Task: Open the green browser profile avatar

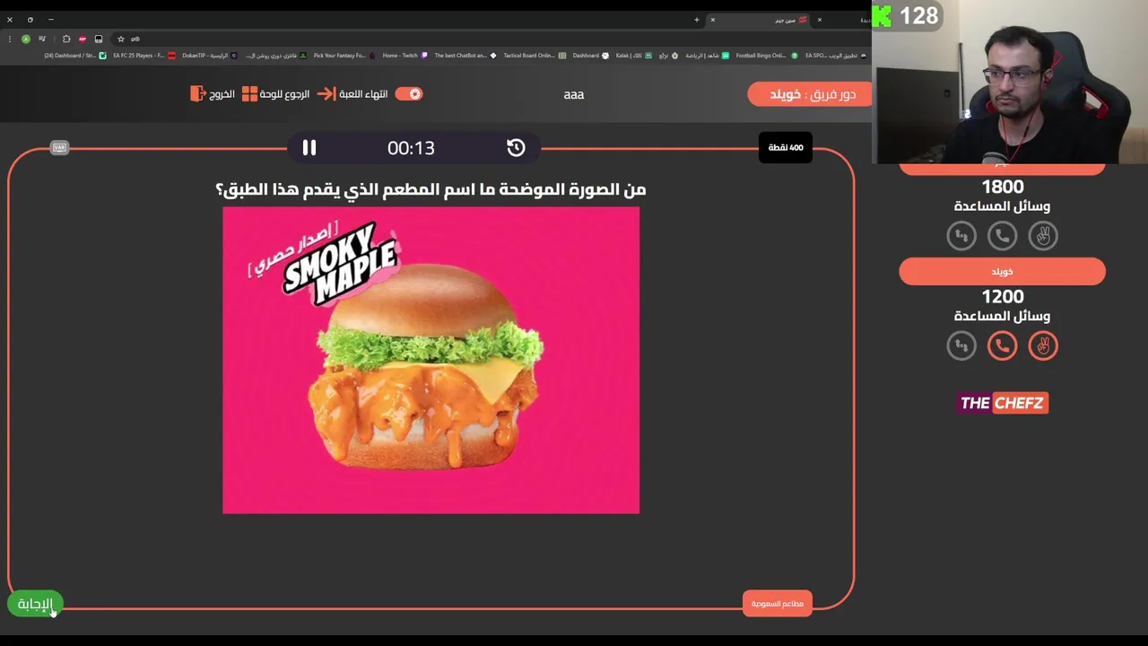Action: click(x=25, y=39)
